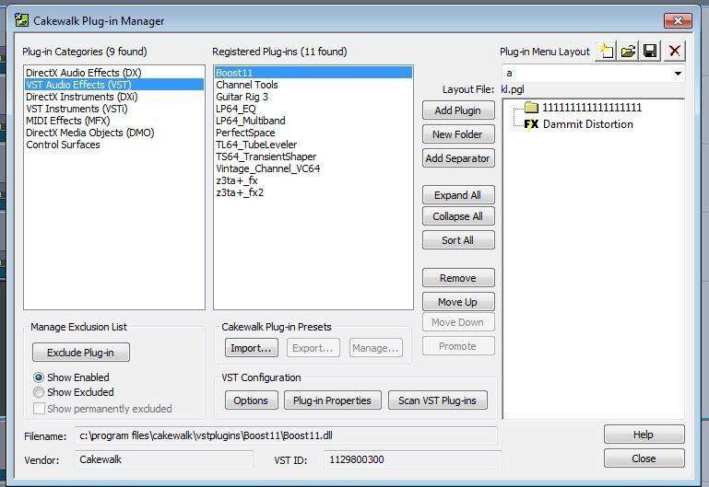This screenshot has width=709, height=487.
Task: Click the New Folder button
Action: pyautogui.click(x=458, y=134)
